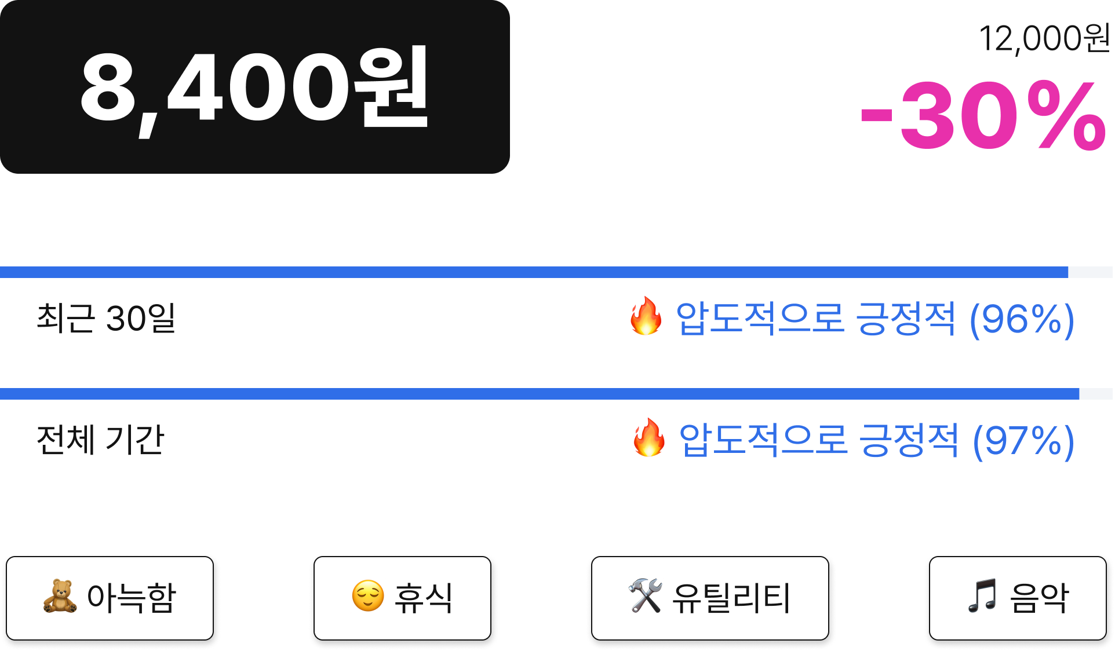Click the fire icon beside the 96% review

(x=646, y=316)
